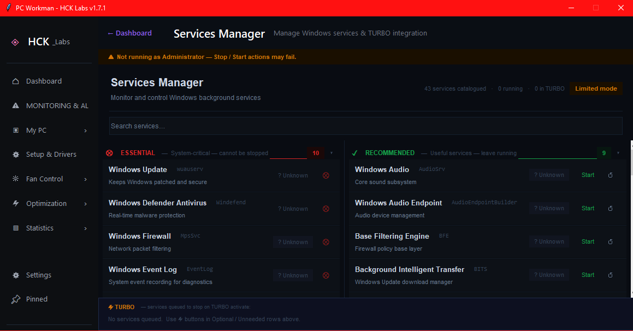Image resolution: width=633 pixels, height=331 pixels.
Task: Click the restart icon for Windows Audio
Action: (x=611, y=175)
